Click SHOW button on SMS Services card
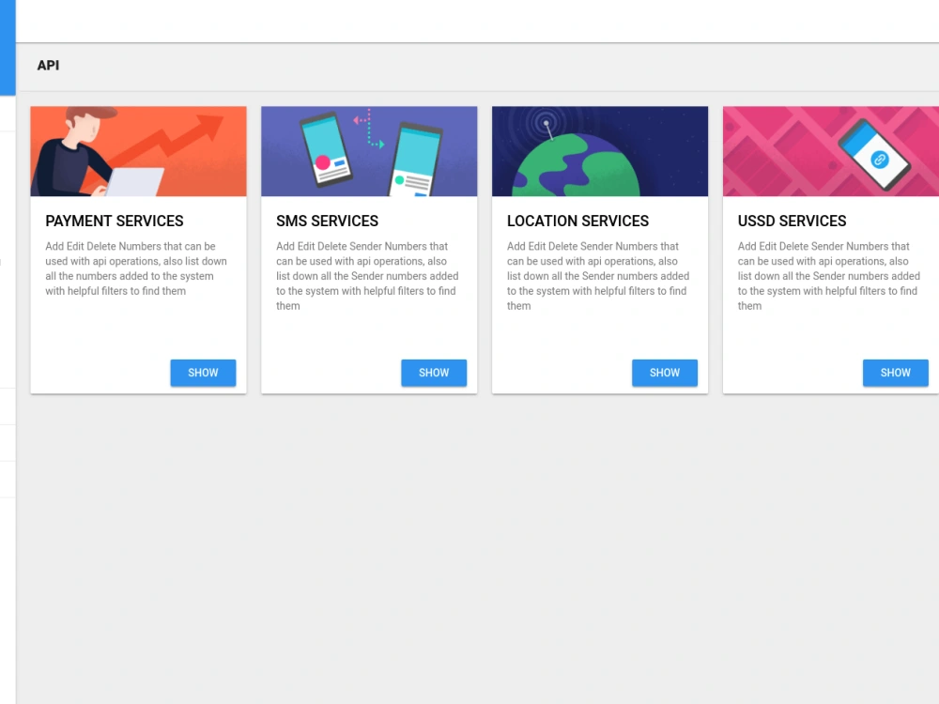Viewport: 939px width, 704px height. point(434,373)
